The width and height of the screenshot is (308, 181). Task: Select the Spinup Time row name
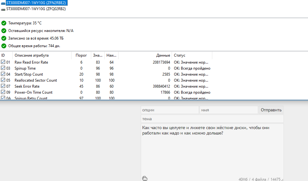click(x=25, y=68)
